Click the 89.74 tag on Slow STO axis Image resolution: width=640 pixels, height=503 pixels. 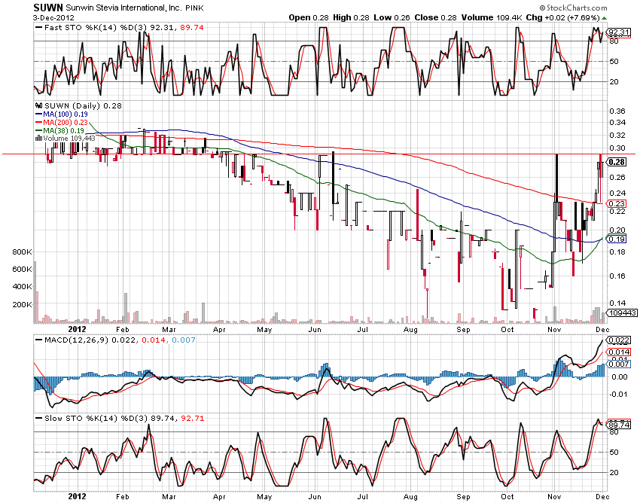620,425
